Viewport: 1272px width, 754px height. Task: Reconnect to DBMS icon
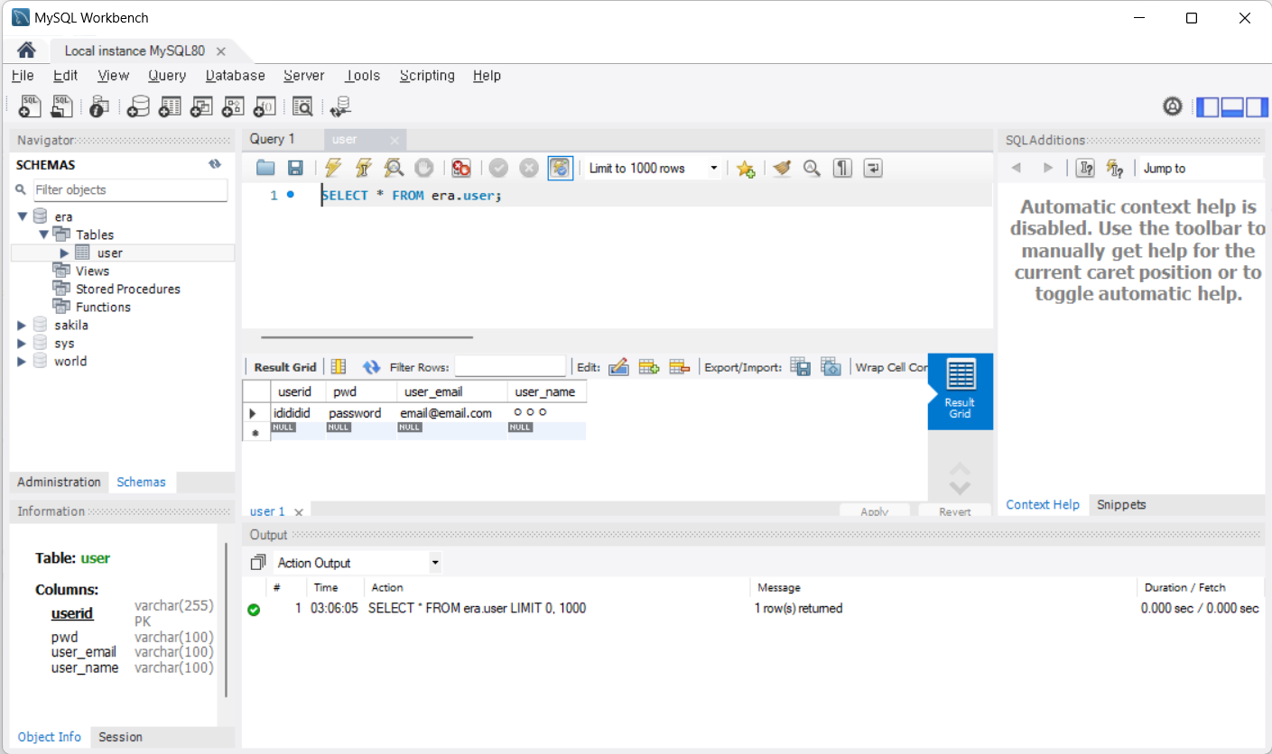[340, 107]
